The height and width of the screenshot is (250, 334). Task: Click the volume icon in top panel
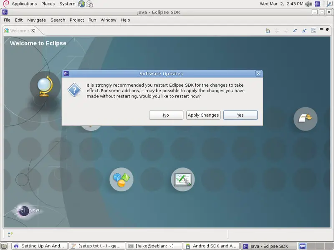pos(309,4)
